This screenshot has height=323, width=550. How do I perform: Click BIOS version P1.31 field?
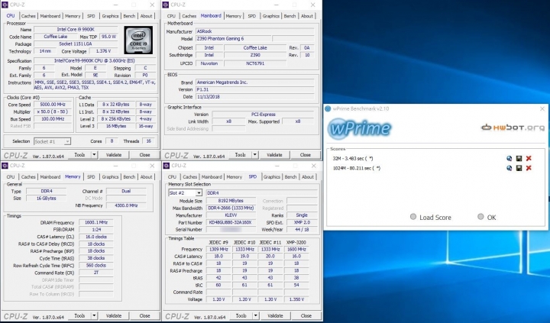coord(254,89)
